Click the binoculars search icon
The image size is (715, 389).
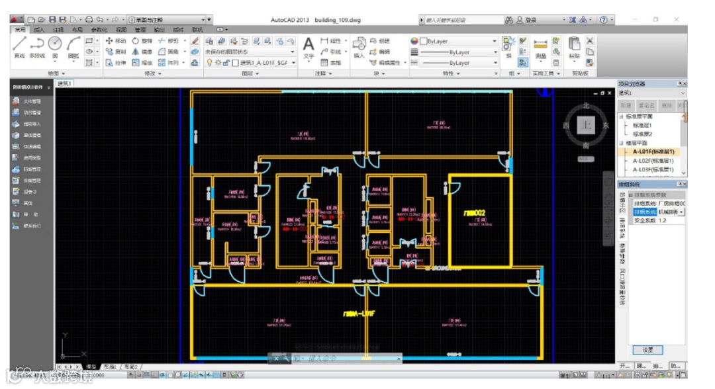[509, 20]
